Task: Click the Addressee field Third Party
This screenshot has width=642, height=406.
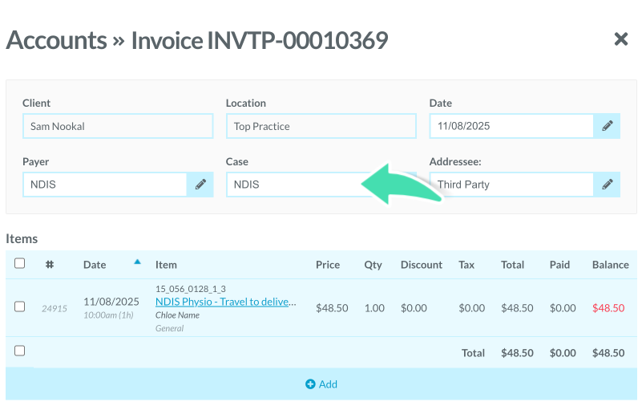Action: (x=511, y=185)
